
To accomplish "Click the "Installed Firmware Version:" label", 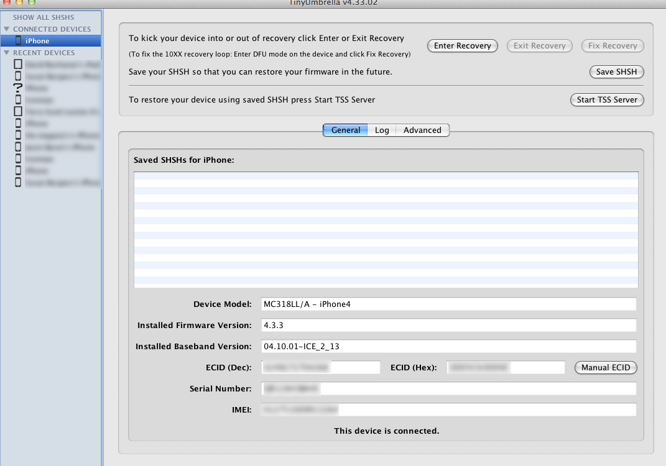I will pos(194,326).
